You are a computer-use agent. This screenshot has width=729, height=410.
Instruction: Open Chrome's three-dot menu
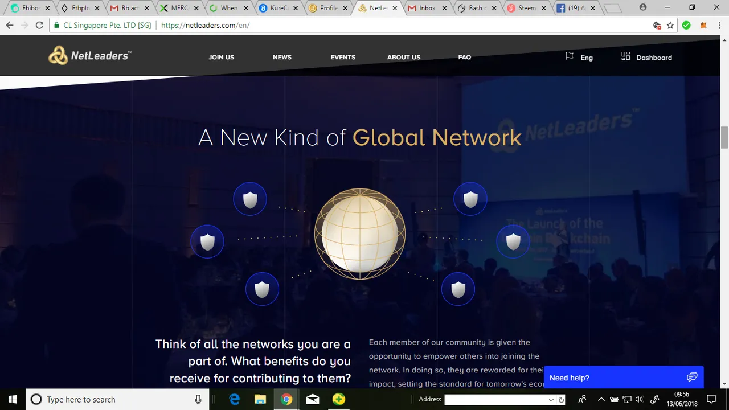[719, 25]
